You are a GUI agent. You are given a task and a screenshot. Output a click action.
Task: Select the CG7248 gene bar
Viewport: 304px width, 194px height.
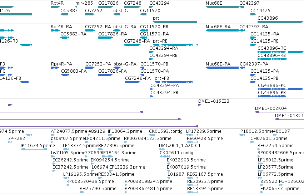(x=132, y=7)
